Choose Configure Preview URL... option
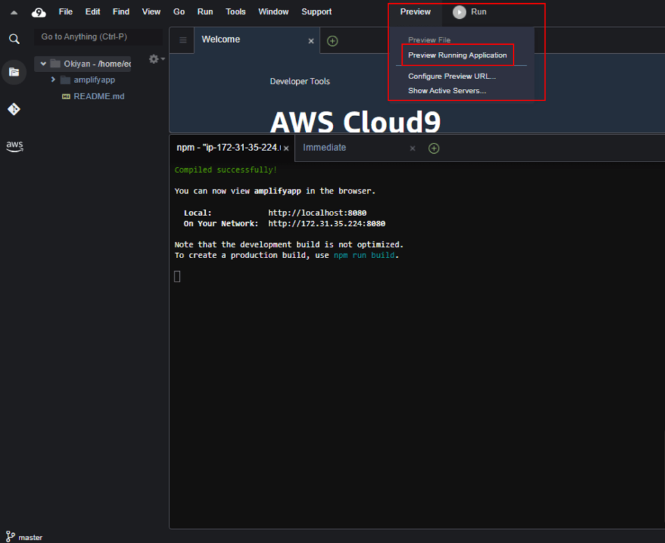 [451, 76]
